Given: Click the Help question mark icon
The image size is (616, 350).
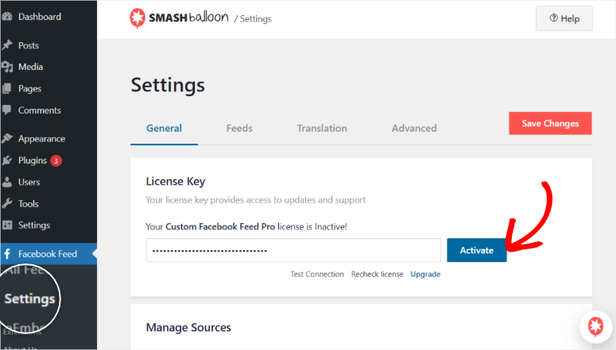Looking at the screenshot, I should [553, 17].
